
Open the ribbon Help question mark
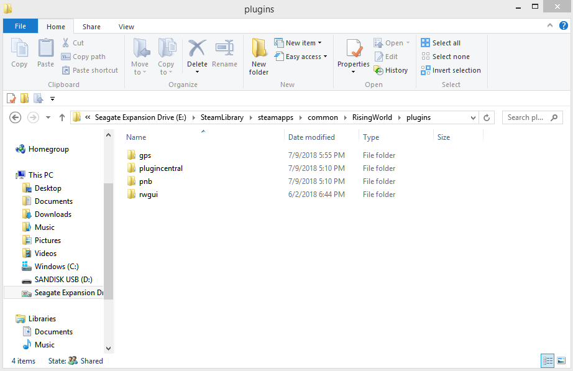coord(562,25)
